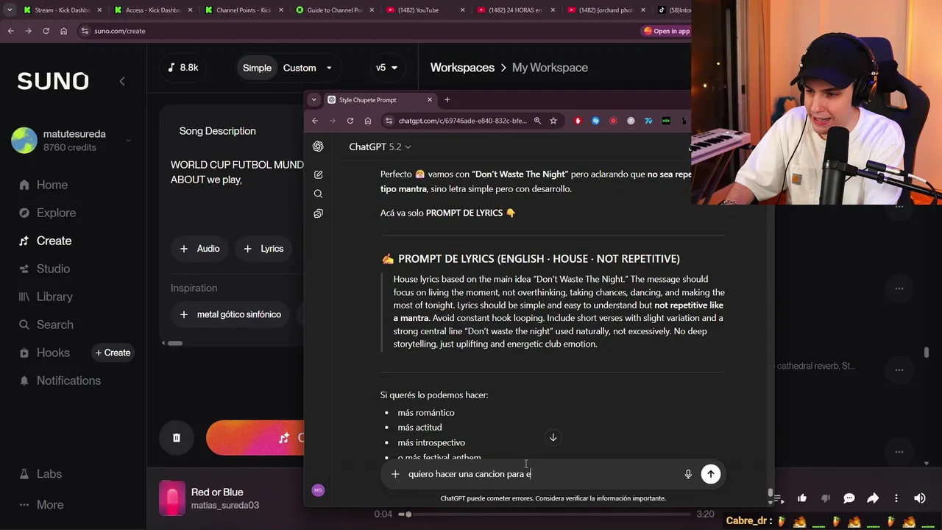Click the microphone dictation icon in ChatGPT

tap(688, 474)
